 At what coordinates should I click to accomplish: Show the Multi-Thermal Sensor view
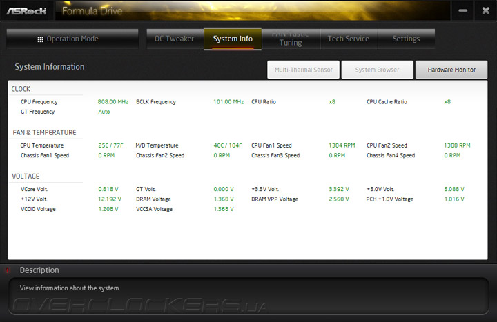pos(303,70)
